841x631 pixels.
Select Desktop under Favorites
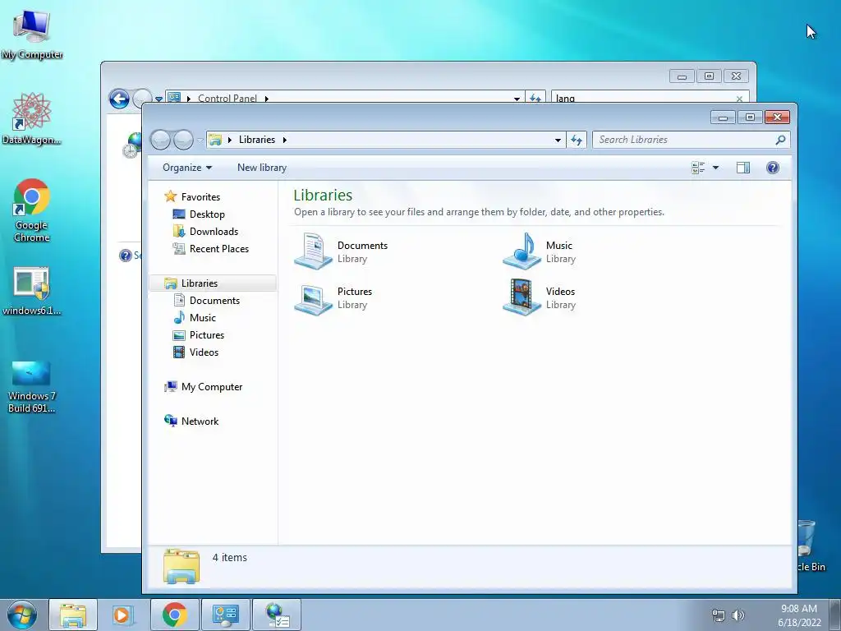pyautogui.click(x=207, y=214)
